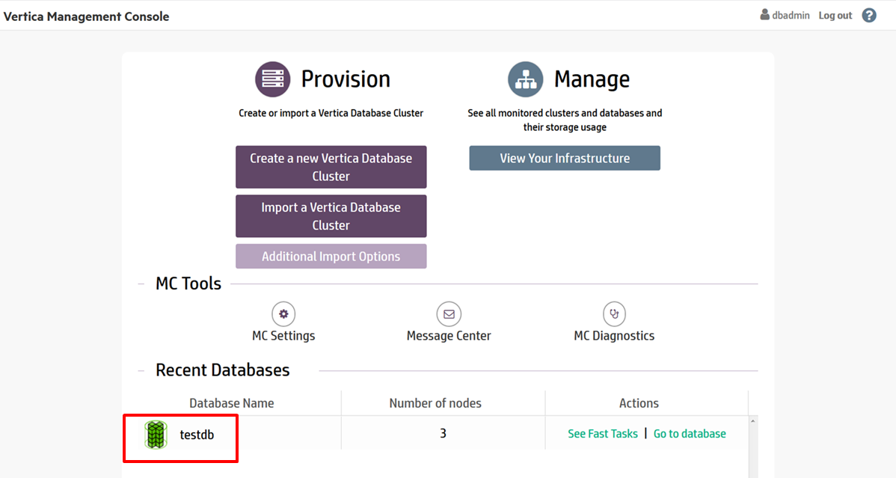This screenshot has height=478, width=896.
Task: Follow the Go to database link
Action: coord(690,434)
